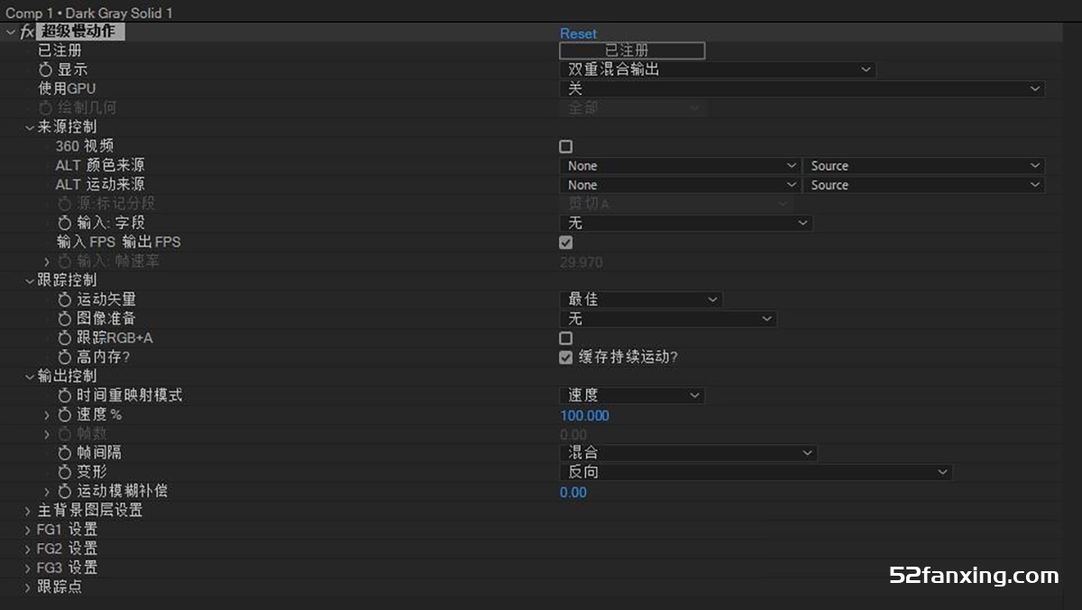The height and width of the screenshot is (610, 1082).
Task: Open the 显示 dropdown showing 双重混合输出
Action: click(x=717, y=69)
